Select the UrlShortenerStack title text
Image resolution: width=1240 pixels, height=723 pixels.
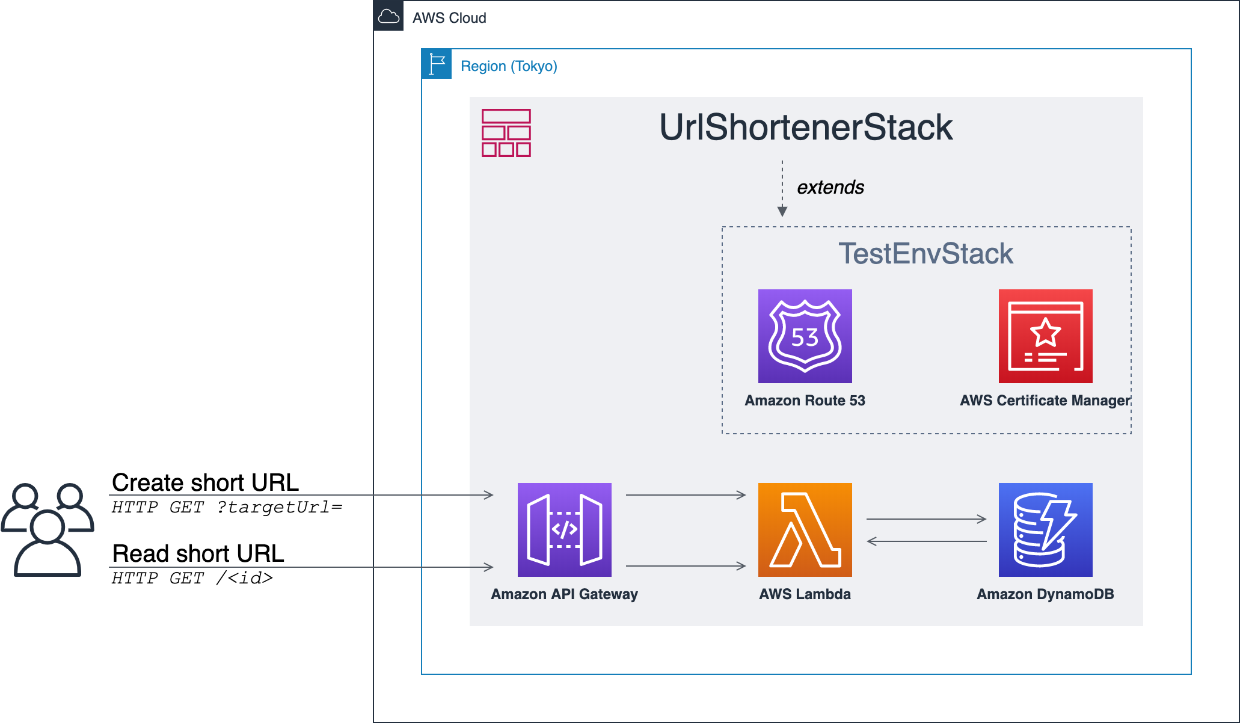coord(806,128)
